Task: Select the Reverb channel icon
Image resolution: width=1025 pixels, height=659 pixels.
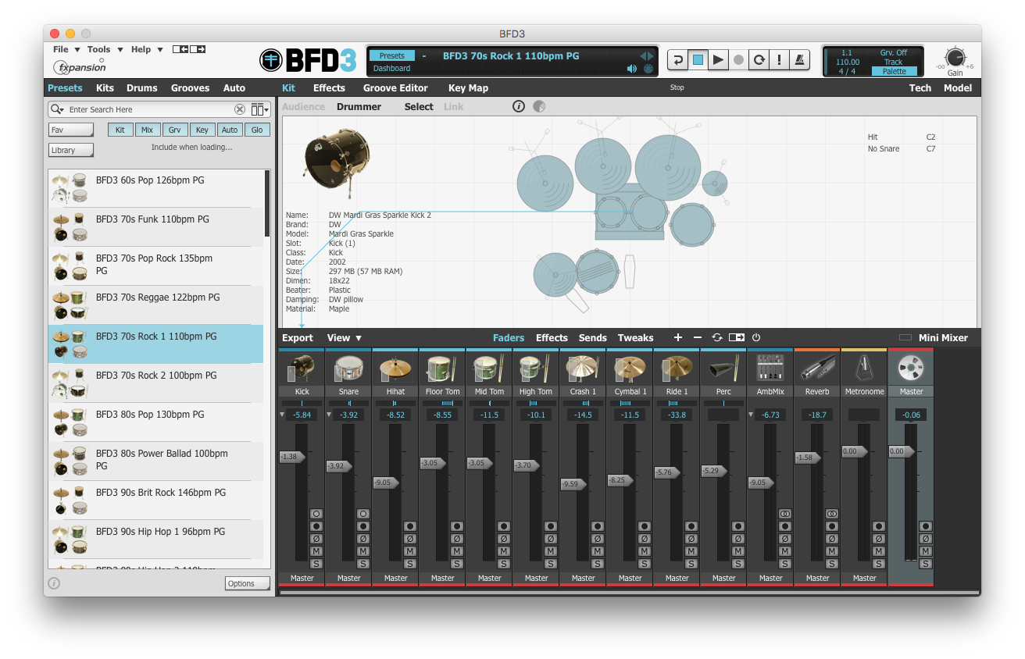Action: [817, 368]
